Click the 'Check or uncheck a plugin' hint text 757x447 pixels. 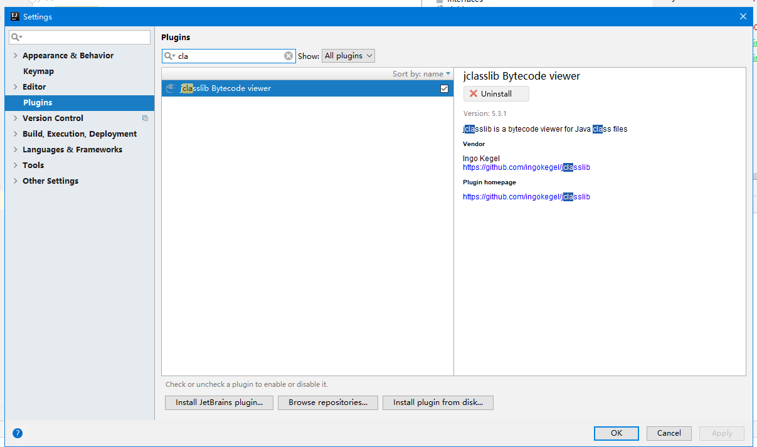tap(246, 384)
